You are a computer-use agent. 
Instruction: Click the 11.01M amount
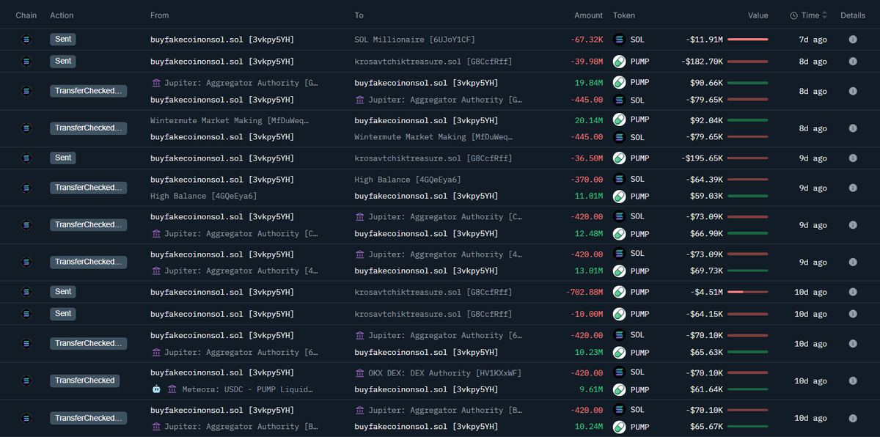pos(588,197)
